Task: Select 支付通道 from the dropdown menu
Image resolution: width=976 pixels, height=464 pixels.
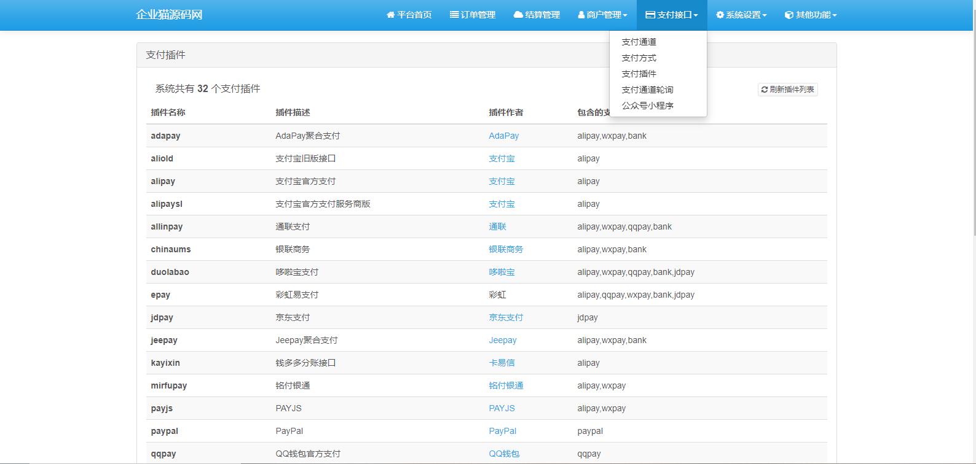Action: click(639, 42)
